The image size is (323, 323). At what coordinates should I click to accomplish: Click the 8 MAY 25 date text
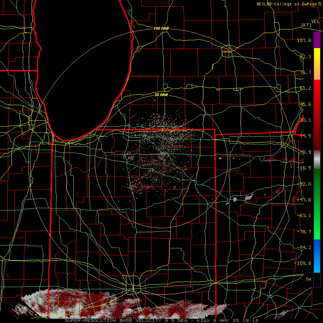pos(226,320)
